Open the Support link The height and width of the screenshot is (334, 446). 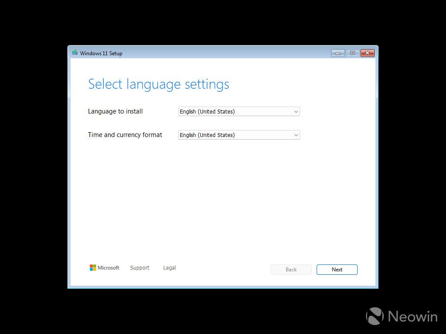click(x=140, y=267)
